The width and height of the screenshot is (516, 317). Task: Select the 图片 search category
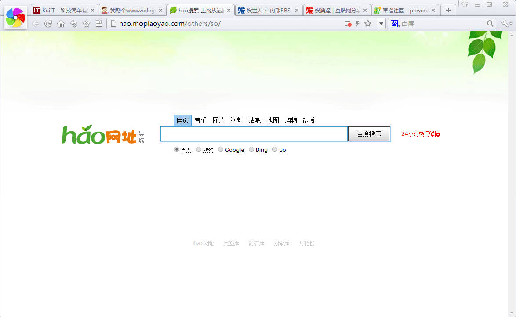pyautogui.click(x=218, y=120)
